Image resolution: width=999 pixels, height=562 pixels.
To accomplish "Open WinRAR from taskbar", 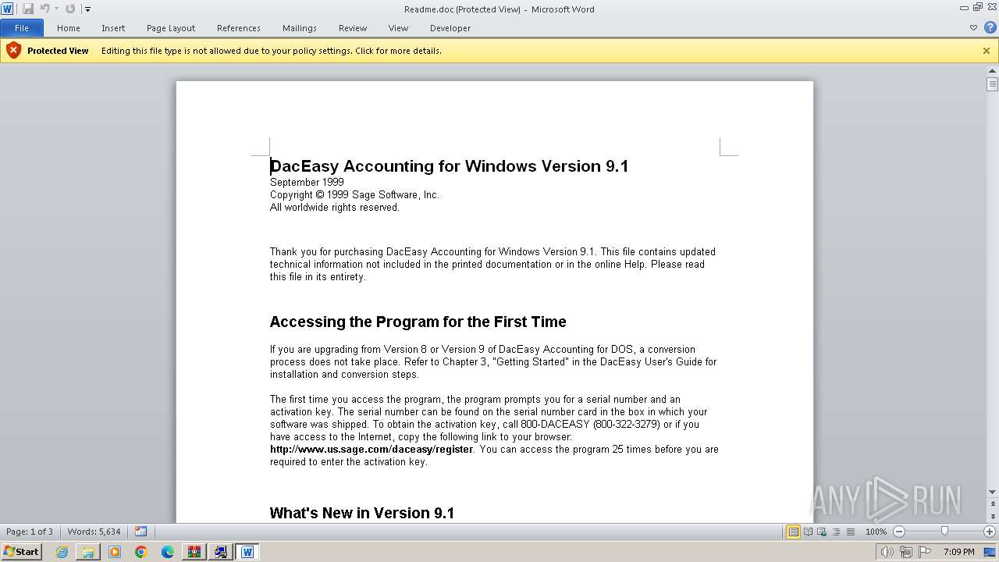I will tap(194, 552).
